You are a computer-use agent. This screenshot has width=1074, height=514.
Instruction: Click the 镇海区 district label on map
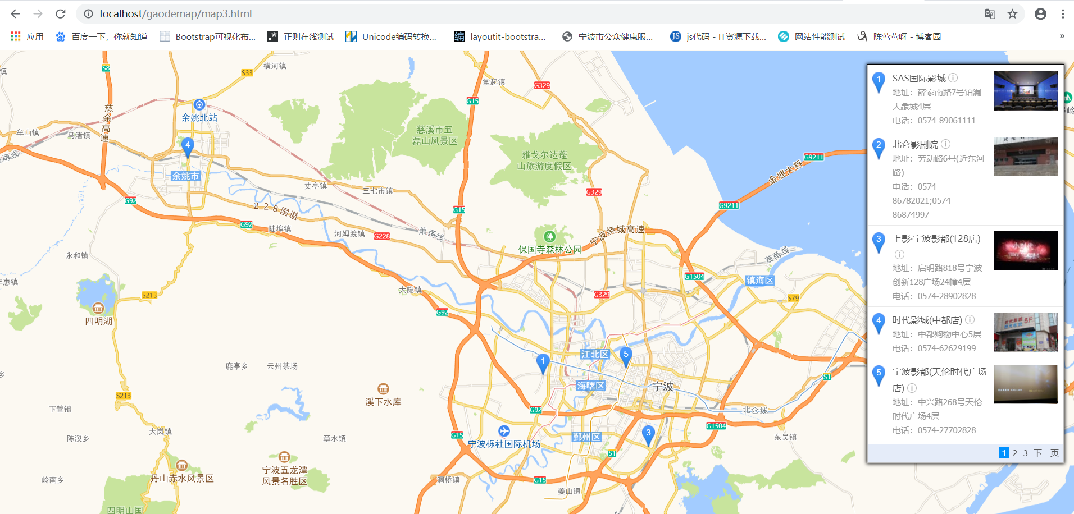click(759, 281)
